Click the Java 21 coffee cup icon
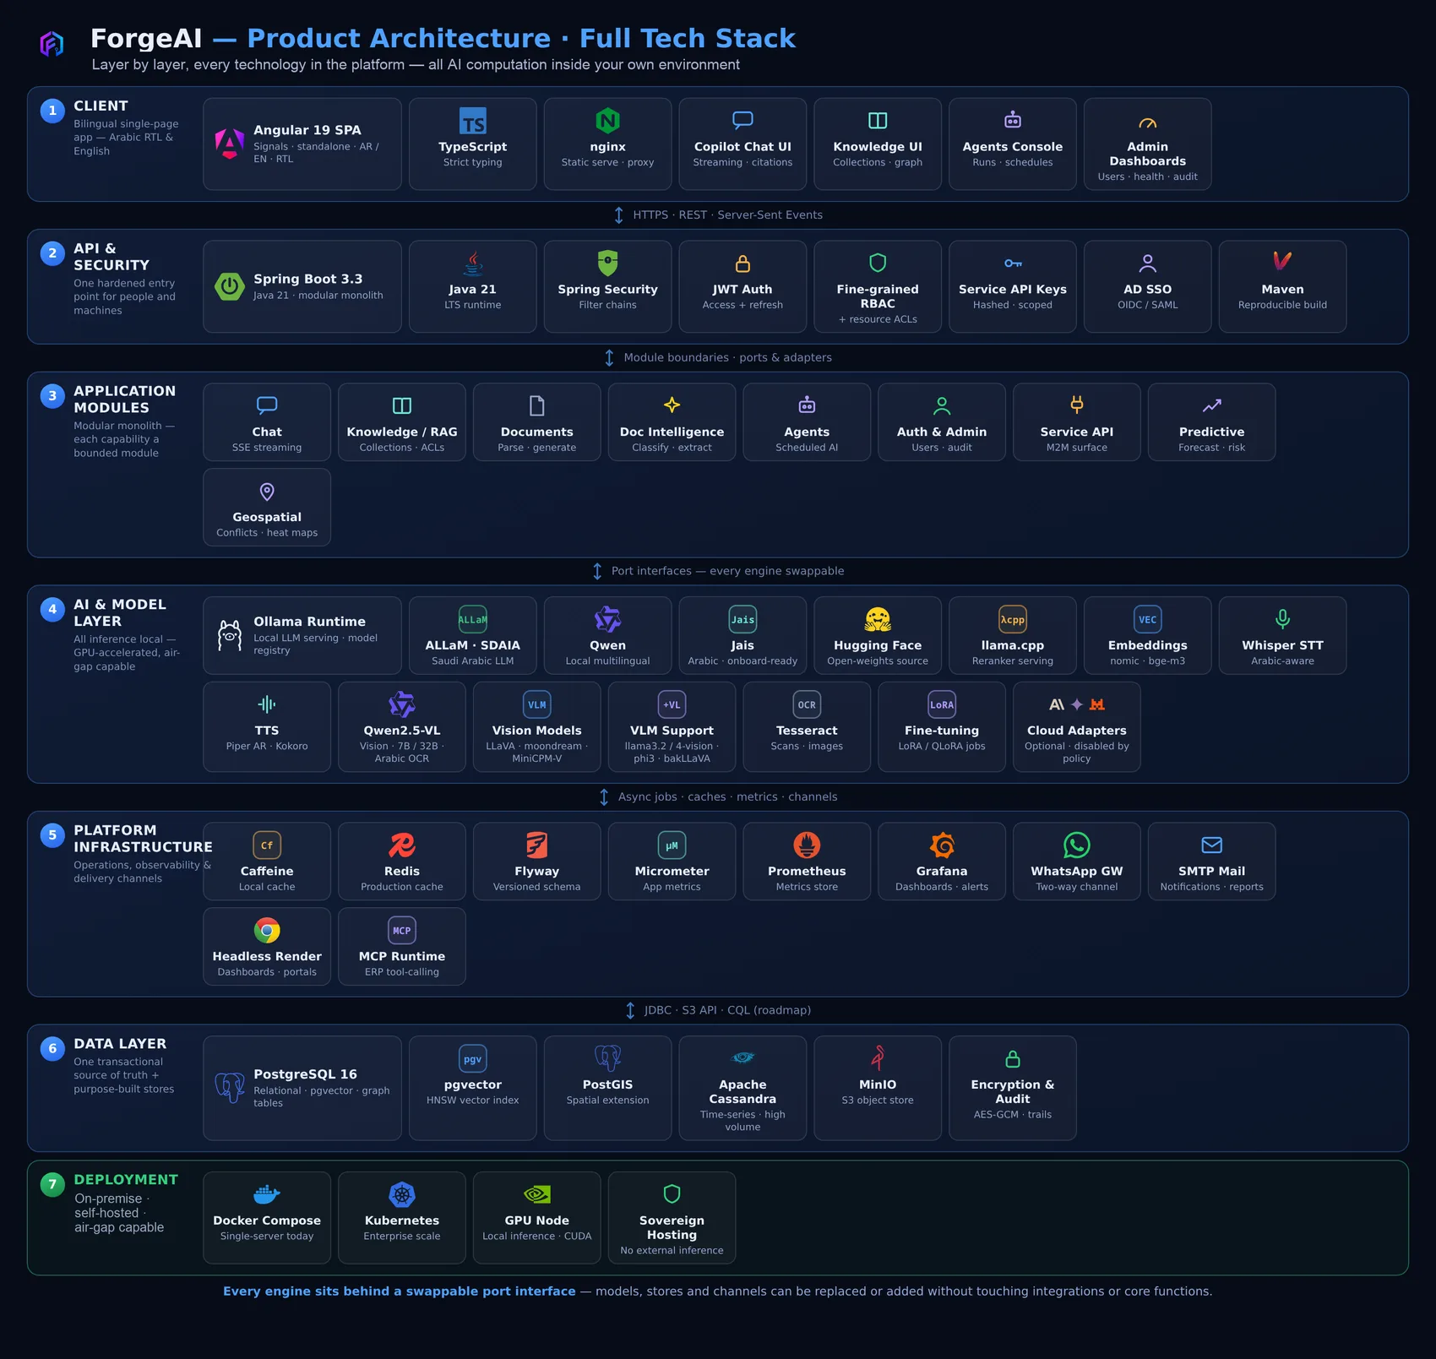The height and width of the screenshot is (1359, 1436). [x=473, y=264]
